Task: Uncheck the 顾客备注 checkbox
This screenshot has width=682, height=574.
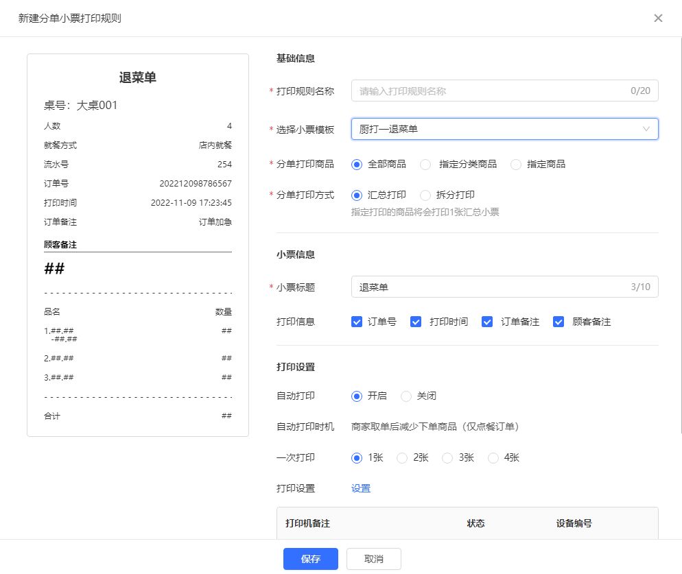Action: [x=558, y=322]
